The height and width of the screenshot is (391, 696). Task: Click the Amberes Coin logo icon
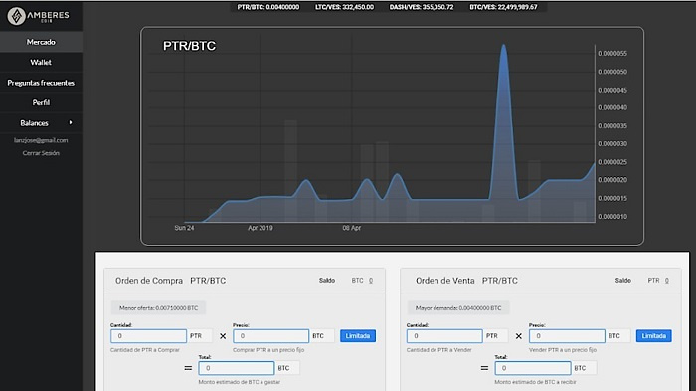tap(16, 16)
